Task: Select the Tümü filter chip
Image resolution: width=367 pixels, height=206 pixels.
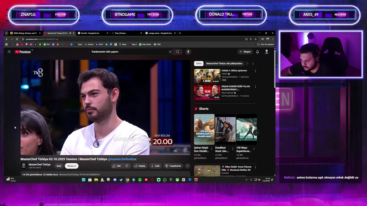Action: [199, 64]
